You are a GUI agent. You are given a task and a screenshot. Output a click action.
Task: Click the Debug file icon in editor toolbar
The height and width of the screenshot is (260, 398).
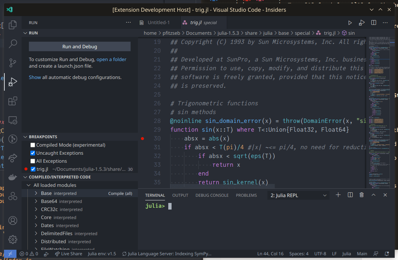click(362, 23)
